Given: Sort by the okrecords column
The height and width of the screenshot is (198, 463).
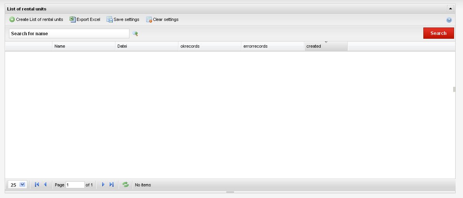Looking at the screenshot, I should (210, 46).
